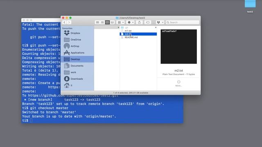Click the m2.txt name in preview pane
This screenshot has width=262, height=147.
pyautogui.click(x=178, y=71)
